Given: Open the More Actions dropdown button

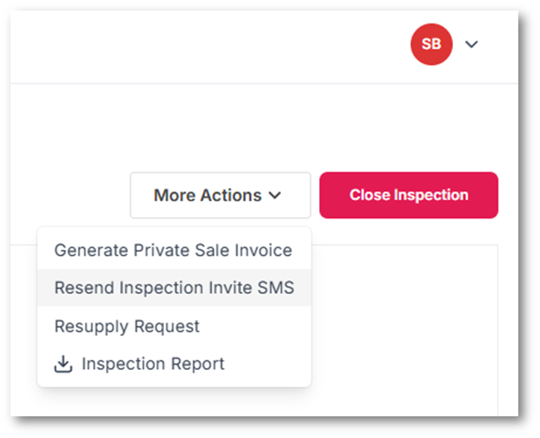Looking at the screenshot, I should (220, 195).
